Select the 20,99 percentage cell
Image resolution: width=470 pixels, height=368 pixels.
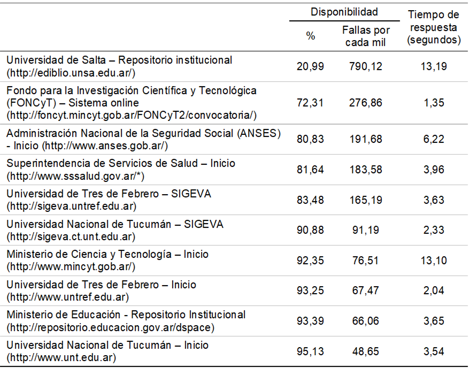(x=310, y=66)
